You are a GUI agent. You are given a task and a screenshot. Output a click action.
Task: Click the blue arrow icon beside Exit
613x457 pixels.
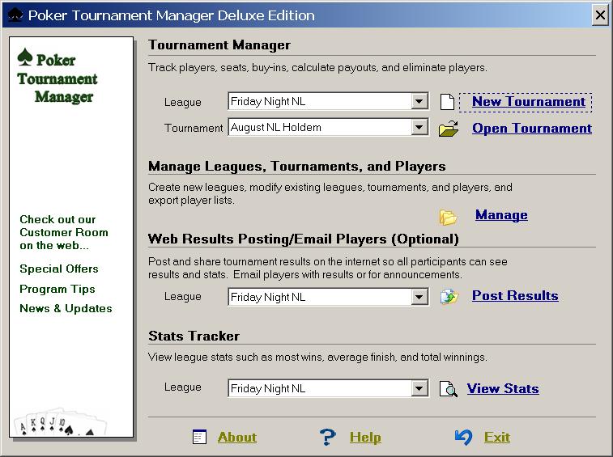(464, 437)
